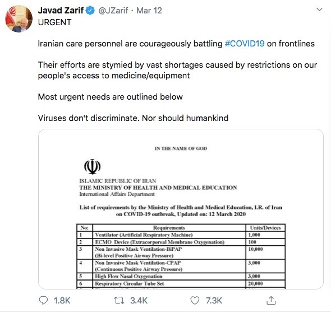Screen dimensions: 331x313
Task: Click the URGENT tweet text line
Action: (x=54, y=22)
